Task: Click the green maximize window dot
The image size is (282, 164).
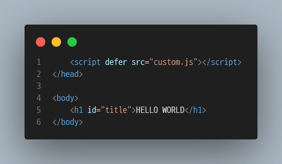Action: 72,42
